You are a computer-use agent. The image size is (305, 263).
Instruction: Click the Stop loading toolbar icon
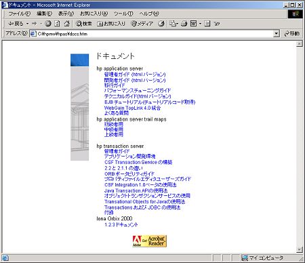click(x=48, y=24)
